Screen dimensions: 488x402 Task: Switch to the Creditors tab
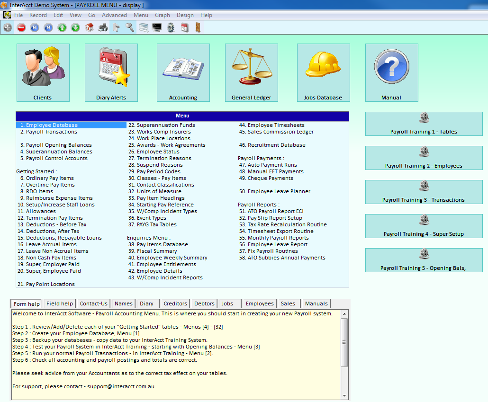[175, 304]
